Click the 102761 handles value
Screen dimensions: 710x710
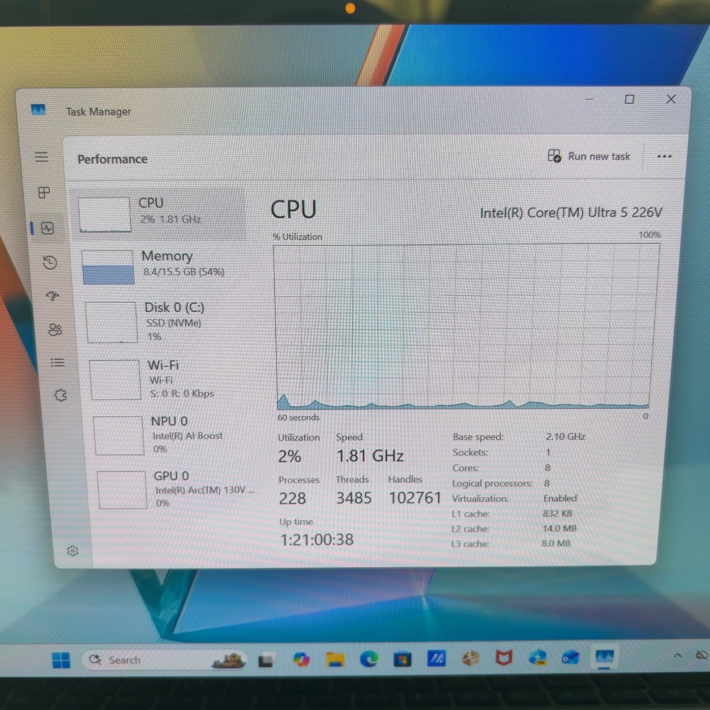[415, 498]
